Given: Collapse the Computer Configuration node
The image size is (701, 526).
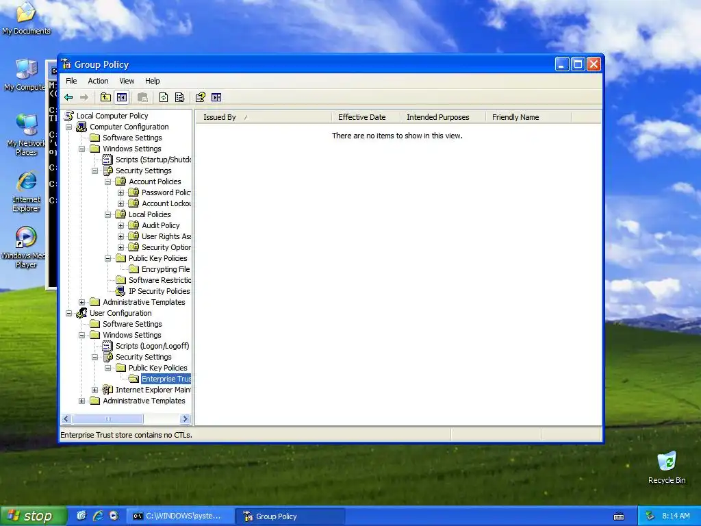Looking at the screenshot, I should click(x=69, y=127).
